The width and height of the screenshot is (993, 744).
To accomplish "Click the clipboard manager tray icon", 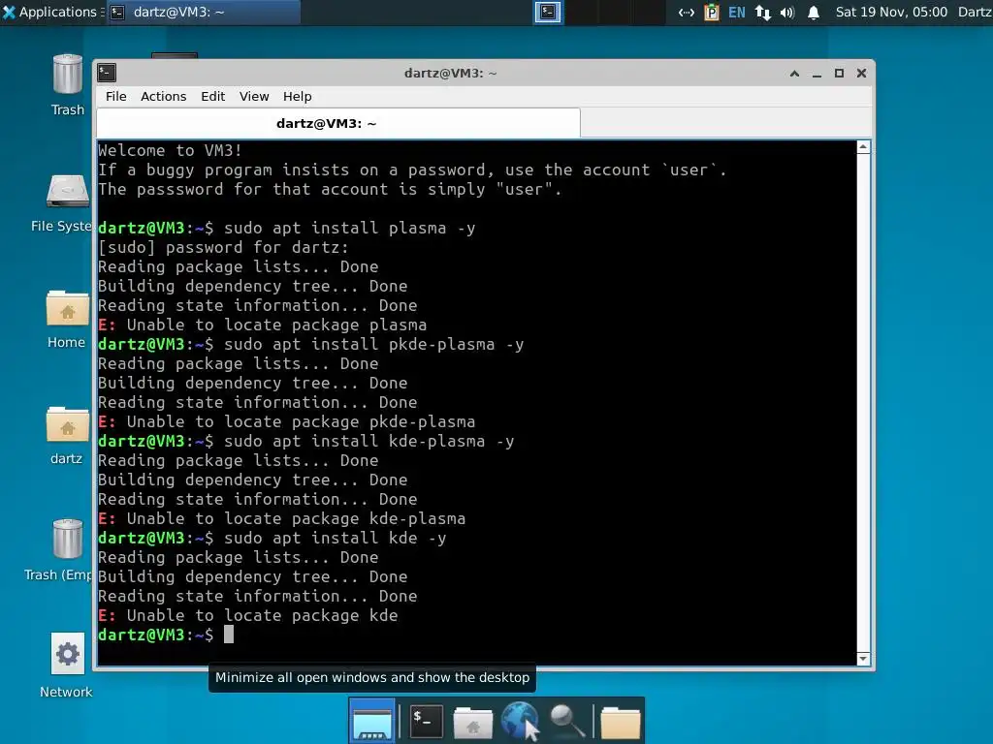I will click(711, 12).
